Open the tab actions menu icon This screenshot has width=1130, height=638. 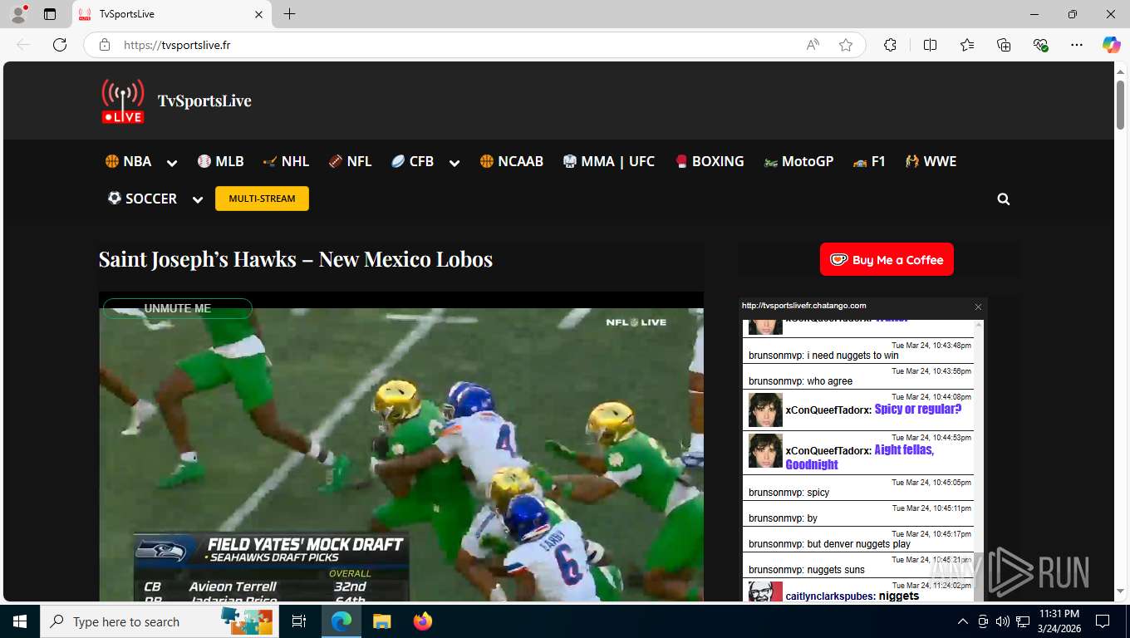50,14
